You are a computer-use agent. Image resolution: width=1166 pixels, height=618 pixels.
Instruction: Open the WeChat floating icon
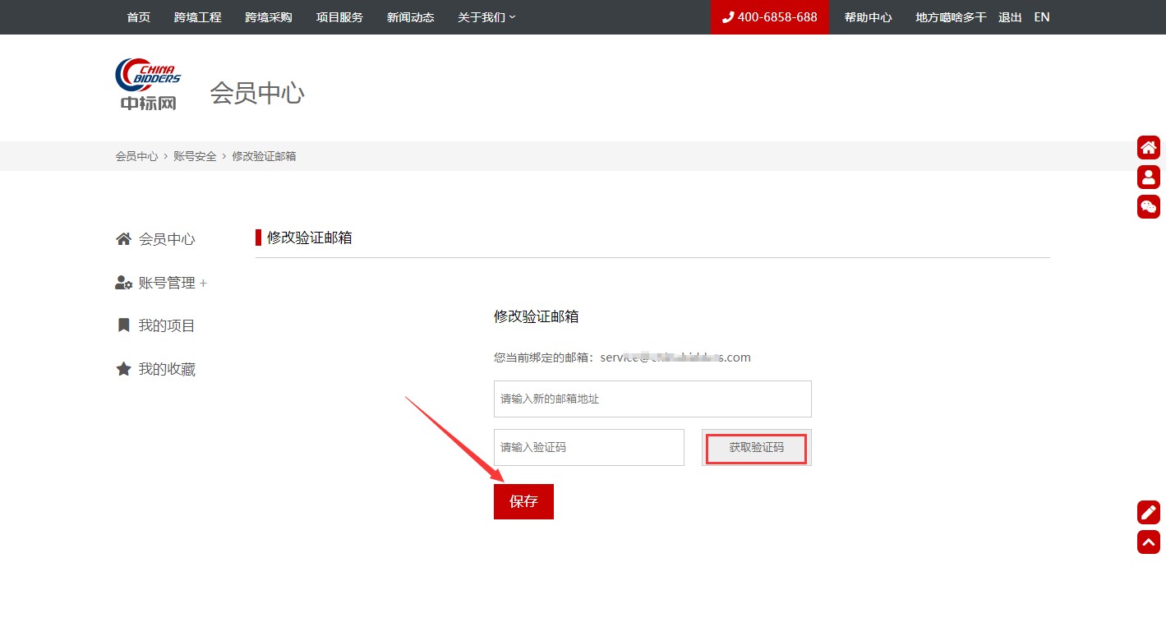(1148, 206)
